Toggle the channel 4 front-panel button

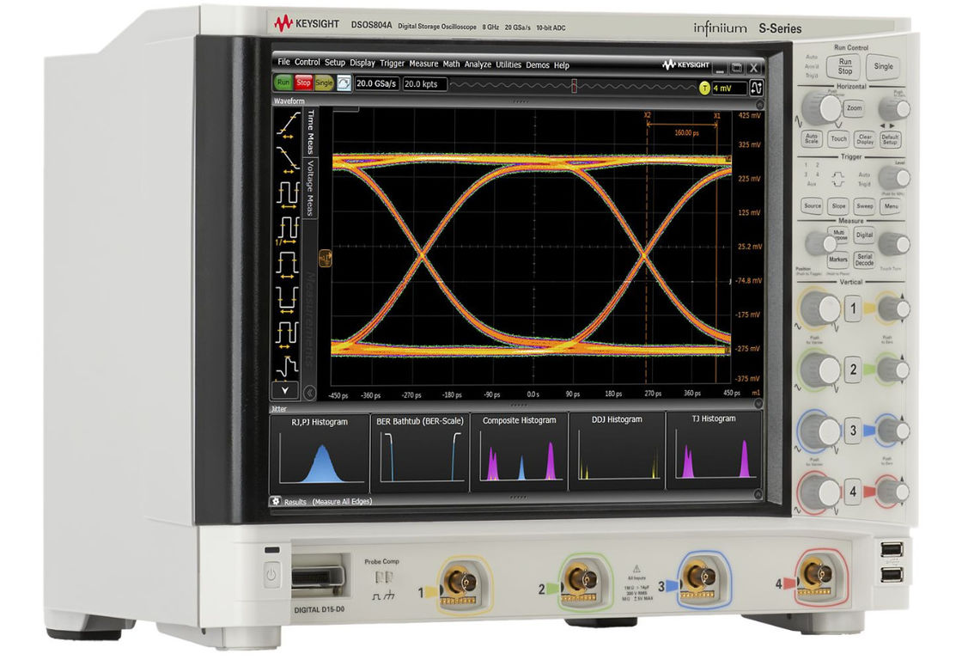click(x=853, y=492)
